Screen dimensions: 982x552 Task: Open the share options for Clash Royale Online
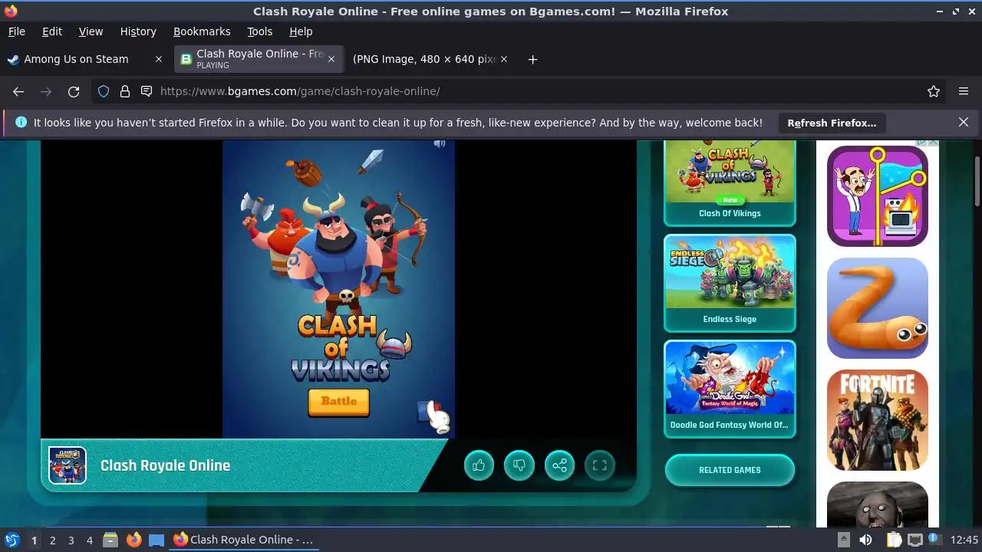[x=559, y=465]
